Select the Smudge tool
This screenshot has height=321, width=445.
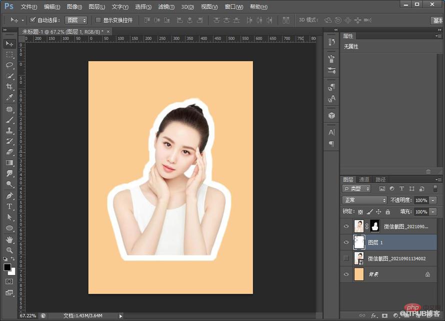tap(9, 173)
